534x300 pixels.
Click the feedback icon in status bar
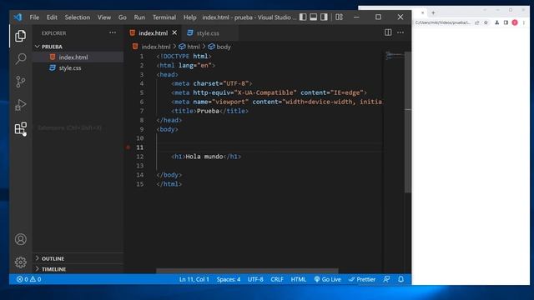click(386, 279)
